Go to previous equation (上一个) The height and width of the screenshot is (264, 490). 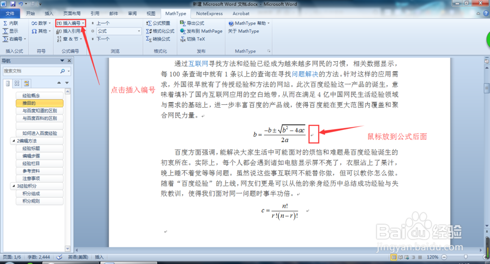point(100,23)
